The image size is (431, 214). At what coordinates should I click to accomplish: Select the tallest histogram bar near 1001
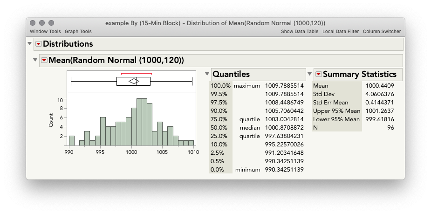139,122
